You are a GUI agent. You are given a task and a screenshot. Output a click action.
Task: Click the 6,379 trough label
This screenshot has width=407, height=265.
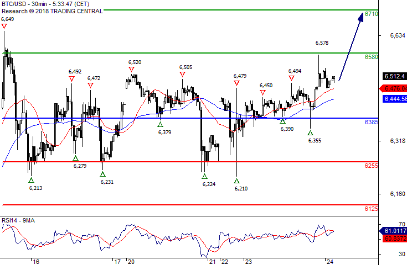[164, 132]
